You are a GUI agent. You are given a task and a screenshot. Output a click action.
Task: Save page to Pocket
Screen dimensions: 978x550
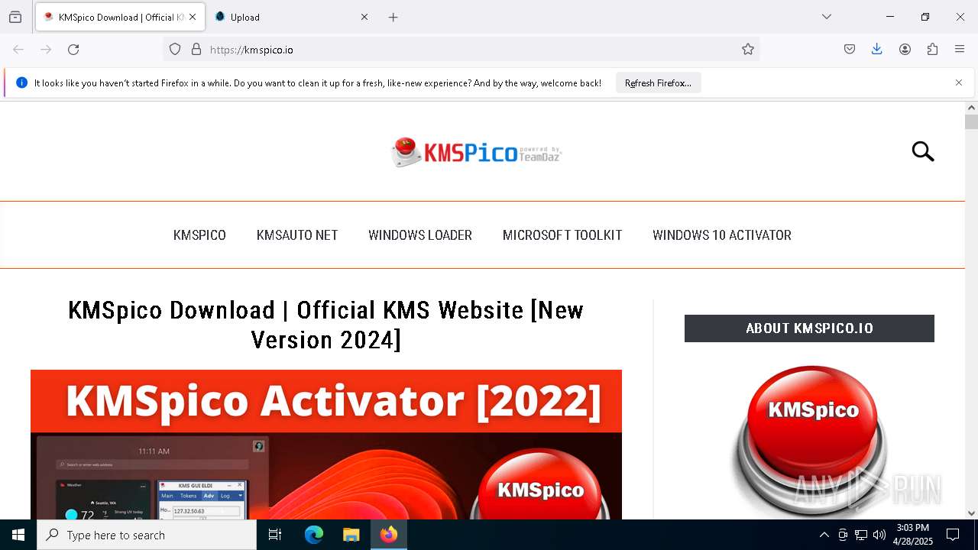click(850, 49)
